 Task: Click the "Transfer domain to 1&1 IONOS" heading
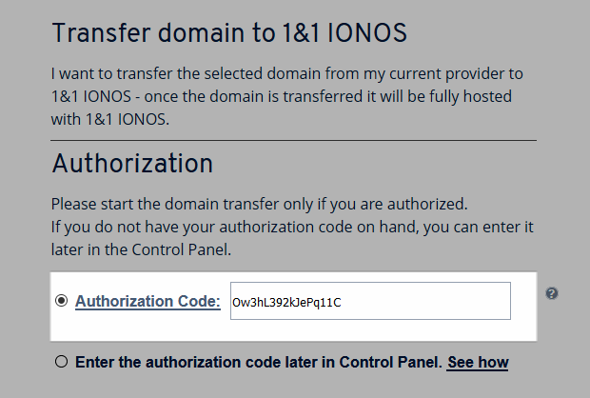(x=229, y=34)
